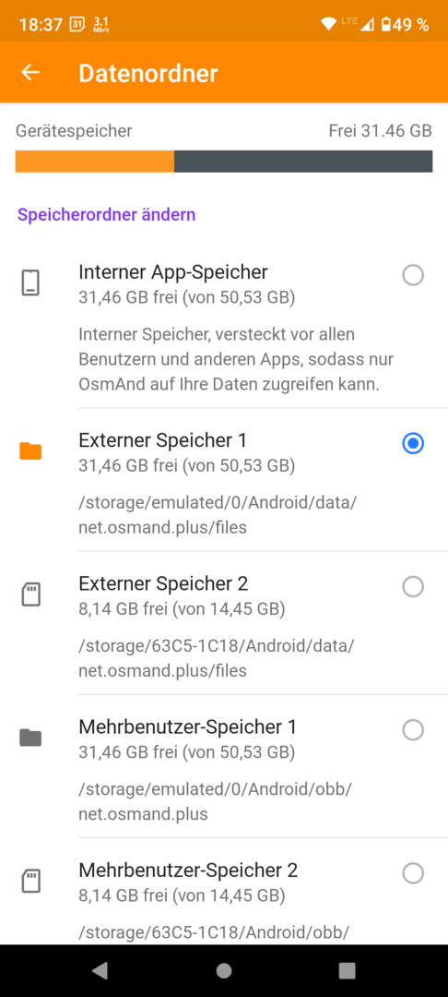The height and width of the screenshot is (997, 448).
Task: Select the Interner App-Speicher radio button
Action: [413, 275]
